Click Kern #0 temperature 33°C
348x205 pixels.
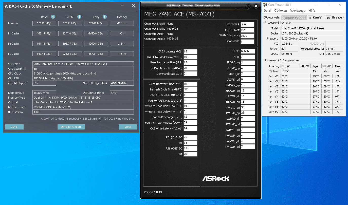[295, 76]
